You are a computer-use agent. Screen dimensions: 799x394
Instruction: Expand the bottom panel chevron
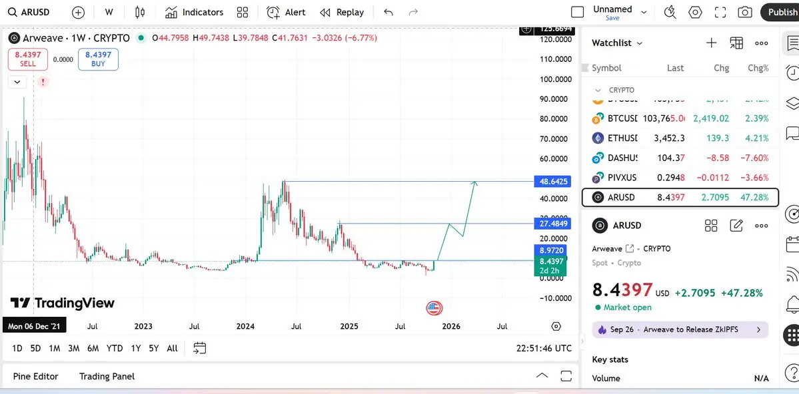point(542,376)
